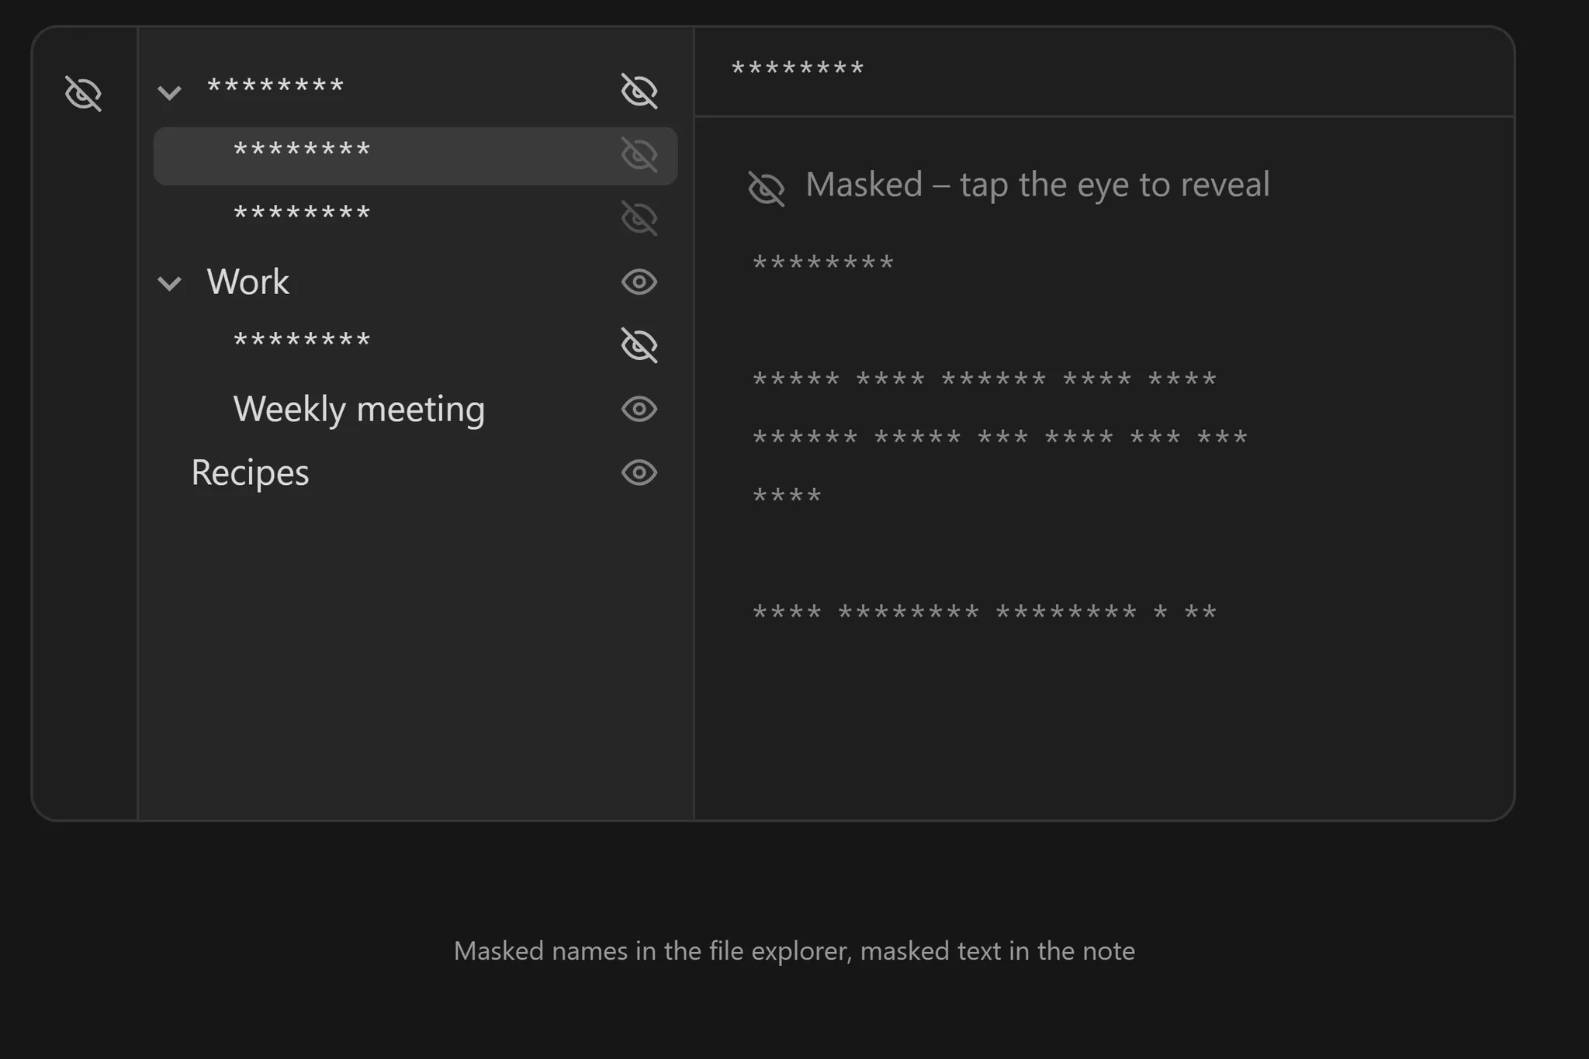This screenshot has width=1589, height=1059.
Task: Click the single short masked line '****' in note
Action: point(787,496)
